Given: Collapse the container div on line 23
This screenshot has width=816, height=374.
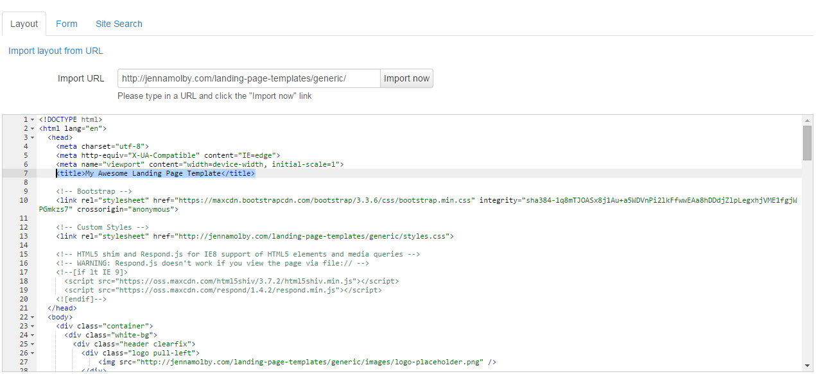Looking at the screenshot, I should (x=33, y=327).
